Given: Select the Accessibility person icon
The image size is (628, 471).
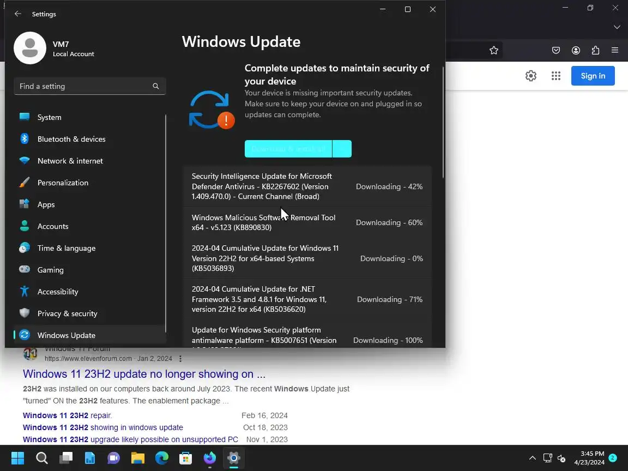Looking at the screenshot, I should (25, 291).
